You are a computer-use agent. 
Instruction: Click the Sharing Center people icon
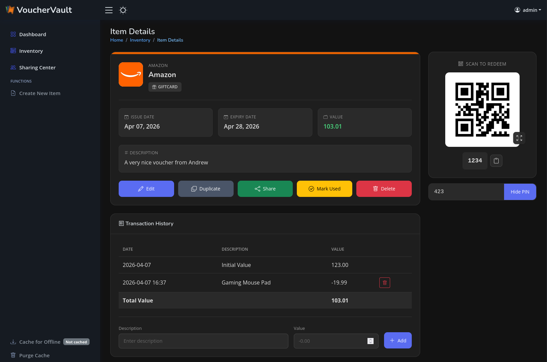point(13,67)
